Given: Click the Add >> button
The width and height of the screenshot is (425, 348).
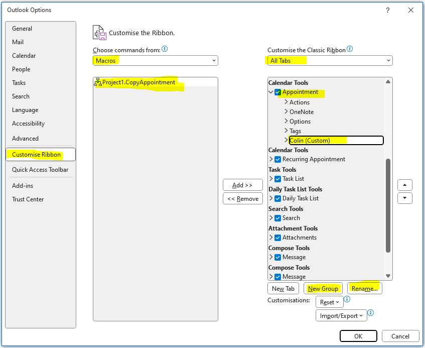Looking at the screenshot, I should coord(242,185).
